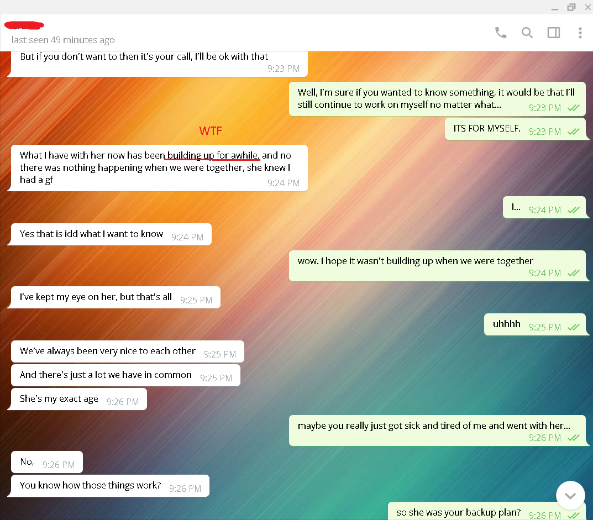Jump to latest with scroll-down chevron button
The image size is (593, 520).
point(570,496)
